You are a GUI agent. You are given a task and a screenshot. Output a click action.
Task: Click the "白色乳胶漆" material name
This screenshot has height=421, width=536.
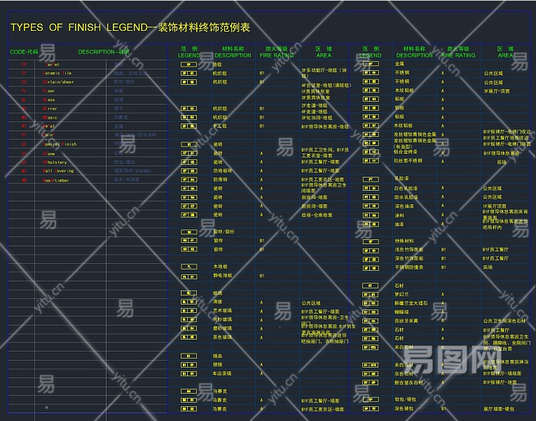pyautogui.click(x=406, y=188)
